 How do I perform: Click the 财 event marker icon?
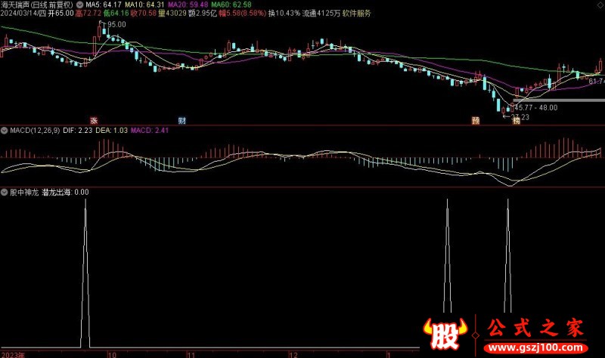tap(182, 120)
